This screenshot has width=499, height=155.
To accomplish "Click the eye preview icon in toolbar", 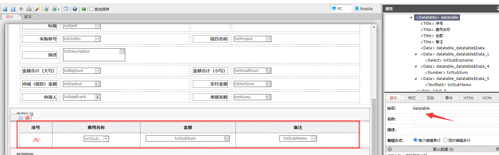I will pyautogui.click(x=21, y=9).
